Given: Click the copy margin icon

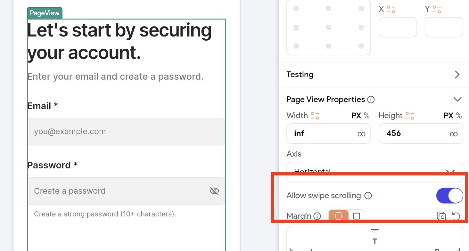Looking at the screenshot, I should pos(441,216).
